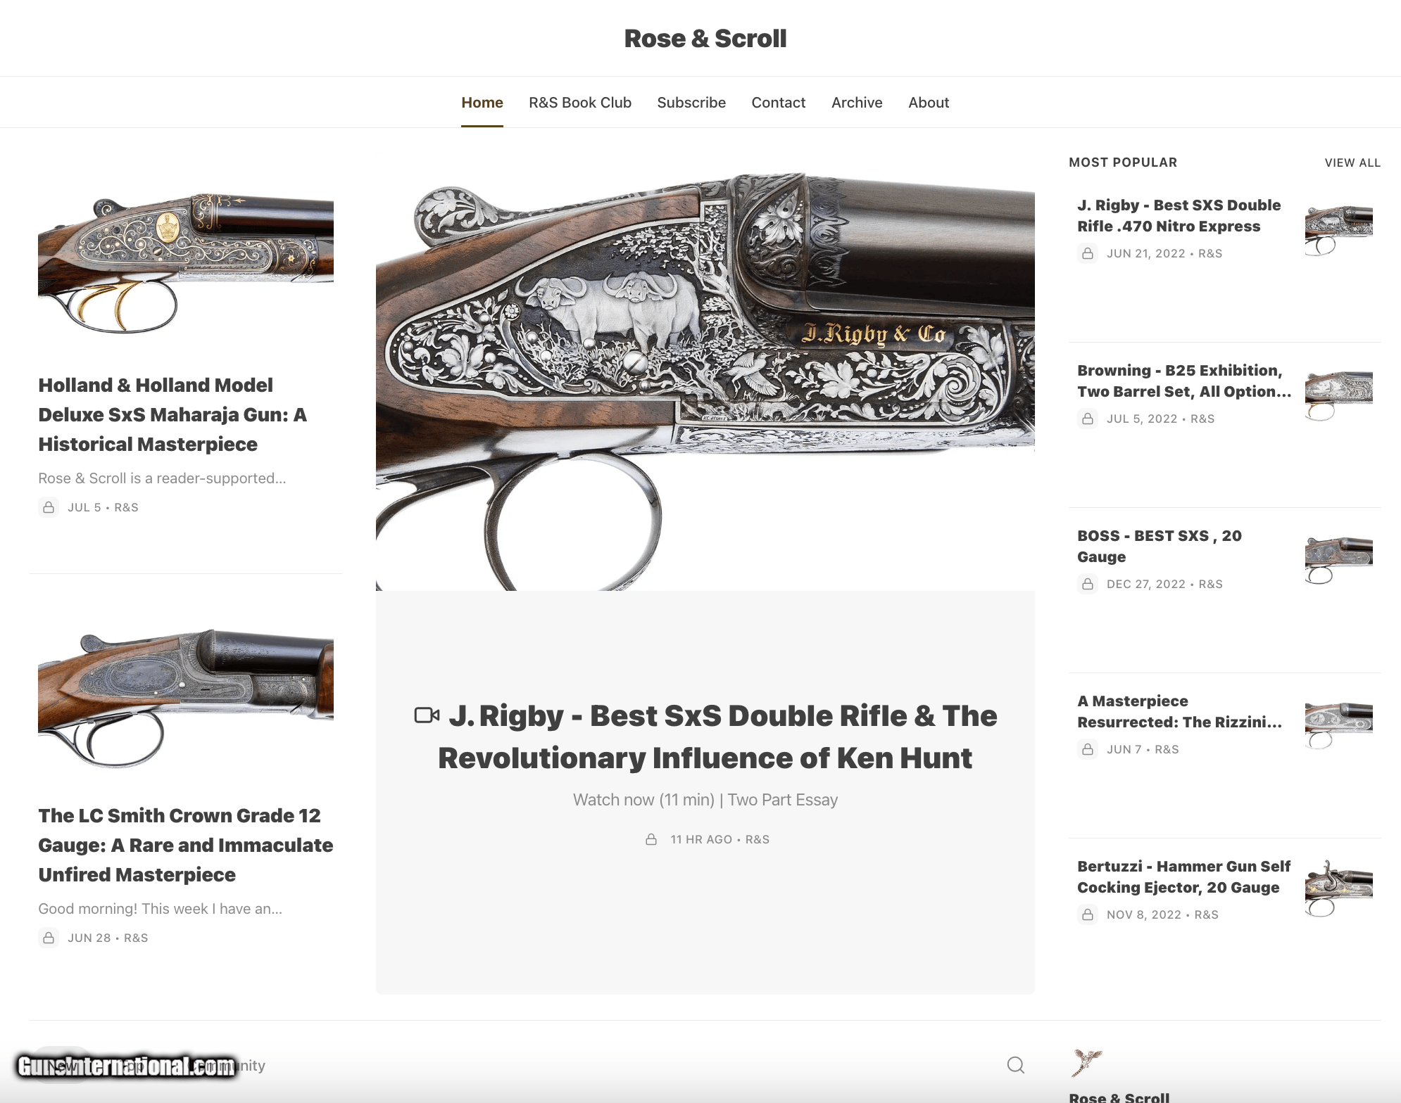The width and height of the screenshot is (1401, 1103).
Task: Click VIEW ALL in Most Popular
Action: pos(1352,162)
